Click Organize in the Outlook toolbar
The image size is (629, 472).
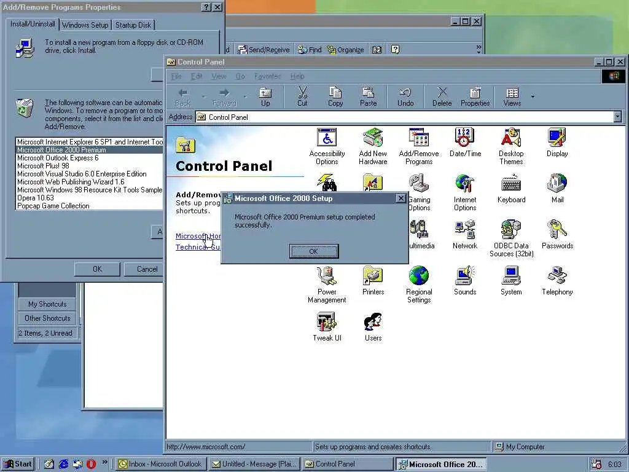point(345,50)
